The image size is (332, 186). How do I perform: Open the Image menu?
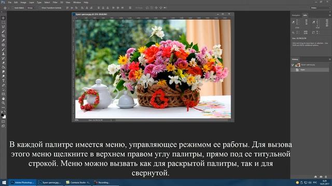coord(23,2)
